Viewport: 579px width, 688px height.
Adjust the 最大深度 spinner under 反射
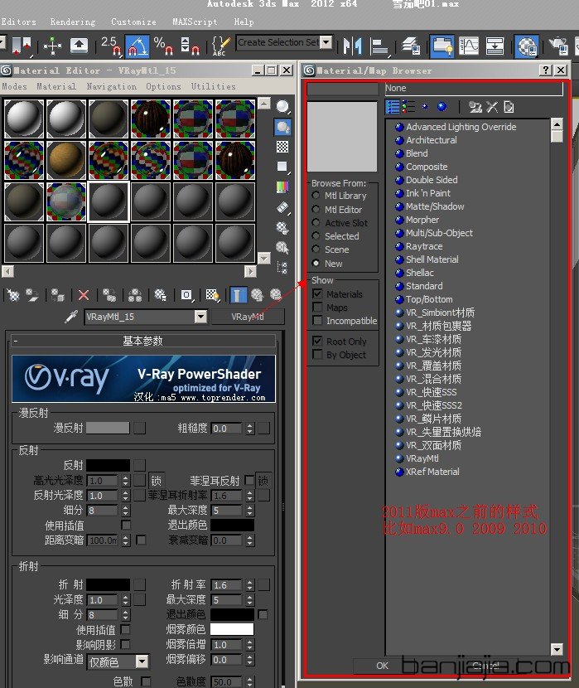tap(250, 511)
